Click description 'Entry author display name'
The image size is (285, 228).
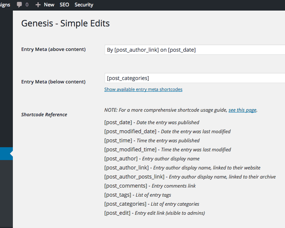click(x=171, y=159)
